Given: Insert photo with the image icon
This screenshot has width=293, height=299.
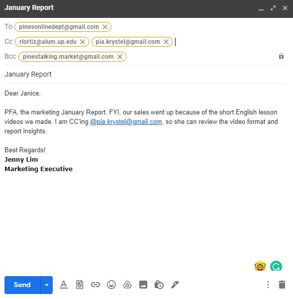Looking at the screenshot, I should [x=143, y=285].
